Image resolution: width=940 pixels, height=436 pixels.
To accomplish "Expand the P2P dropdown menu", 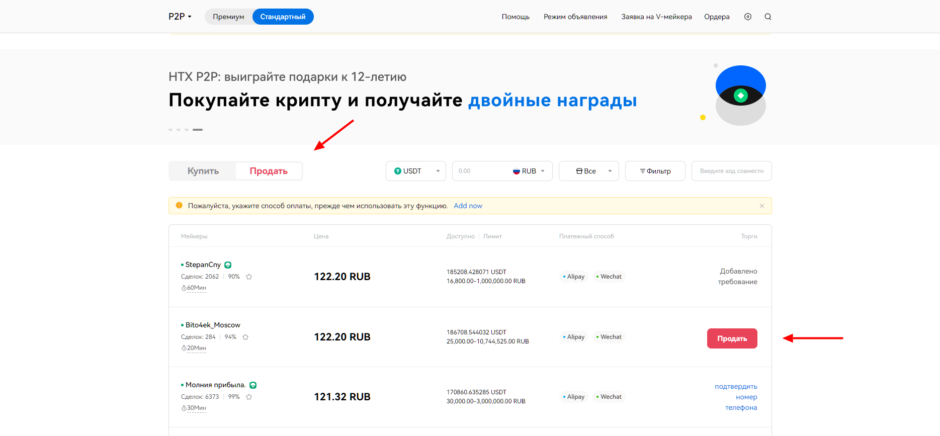I will pyautogui.click(x=180, y=17).
